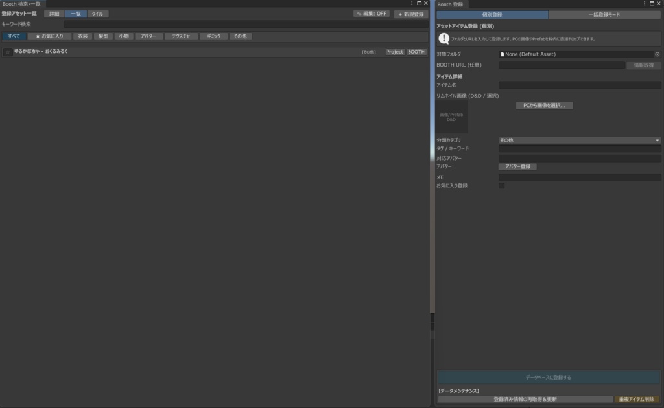Filter list by 小物 category
The image size is (664, 408).
[x=124, y=36]
